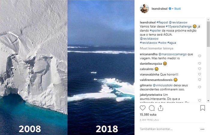Open the #10yearschallenge hashtag link
Viewport: 210px width, 135px height.
pyautogui.click(x=179, y=26)
